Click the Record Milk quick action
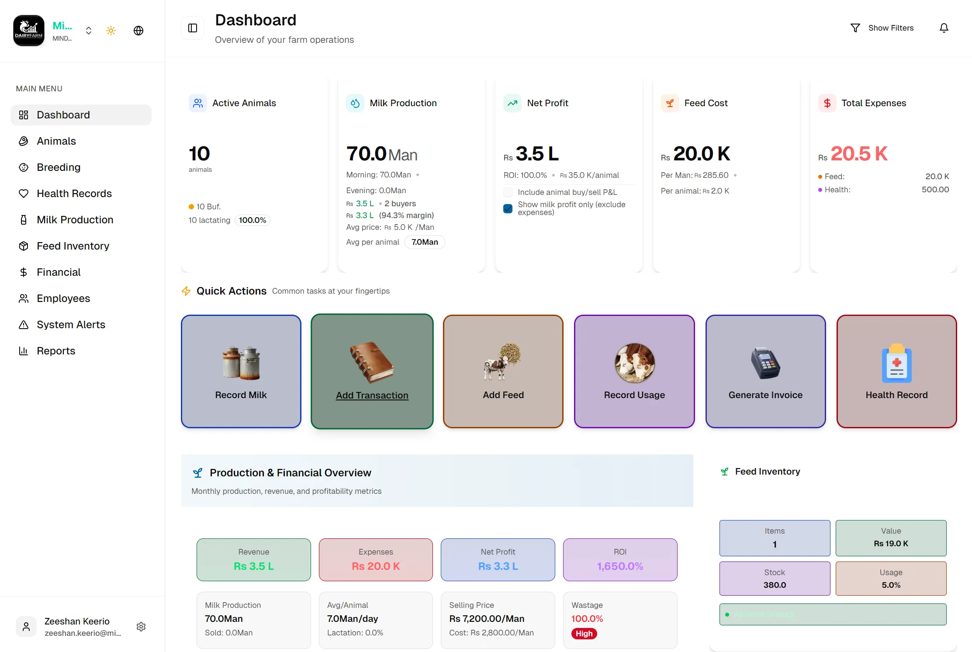The width and height of the screenshot is (972, 652). (241, 371)
